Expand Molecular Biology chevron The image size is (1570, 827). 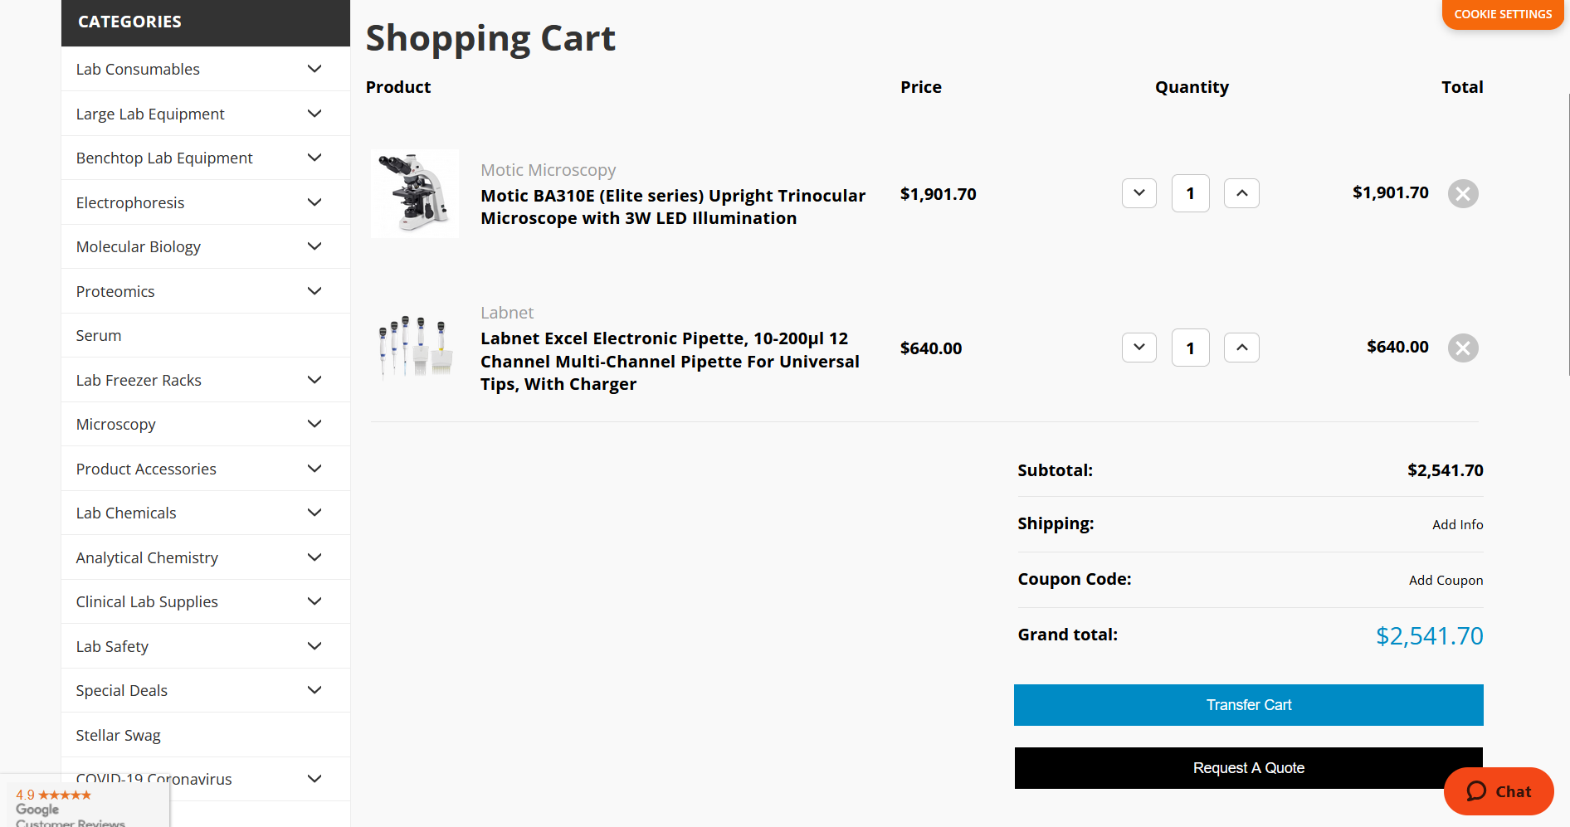pyautogui.click(x=314, y=246)
